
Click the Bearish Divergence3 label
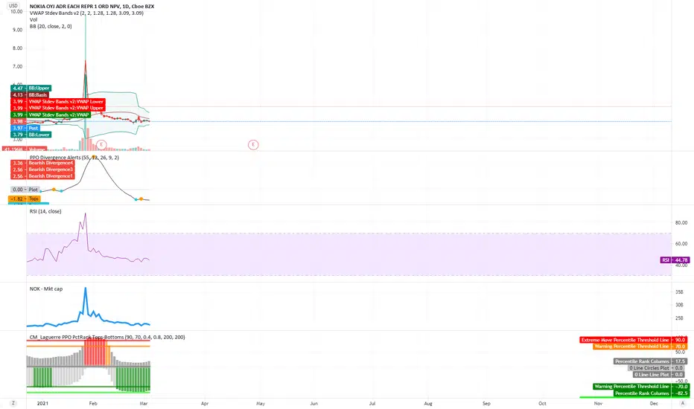click(x=42, y=170)
